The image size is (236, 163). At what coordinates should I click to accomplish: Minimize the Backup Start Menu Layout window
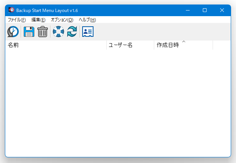pos(188,10)
